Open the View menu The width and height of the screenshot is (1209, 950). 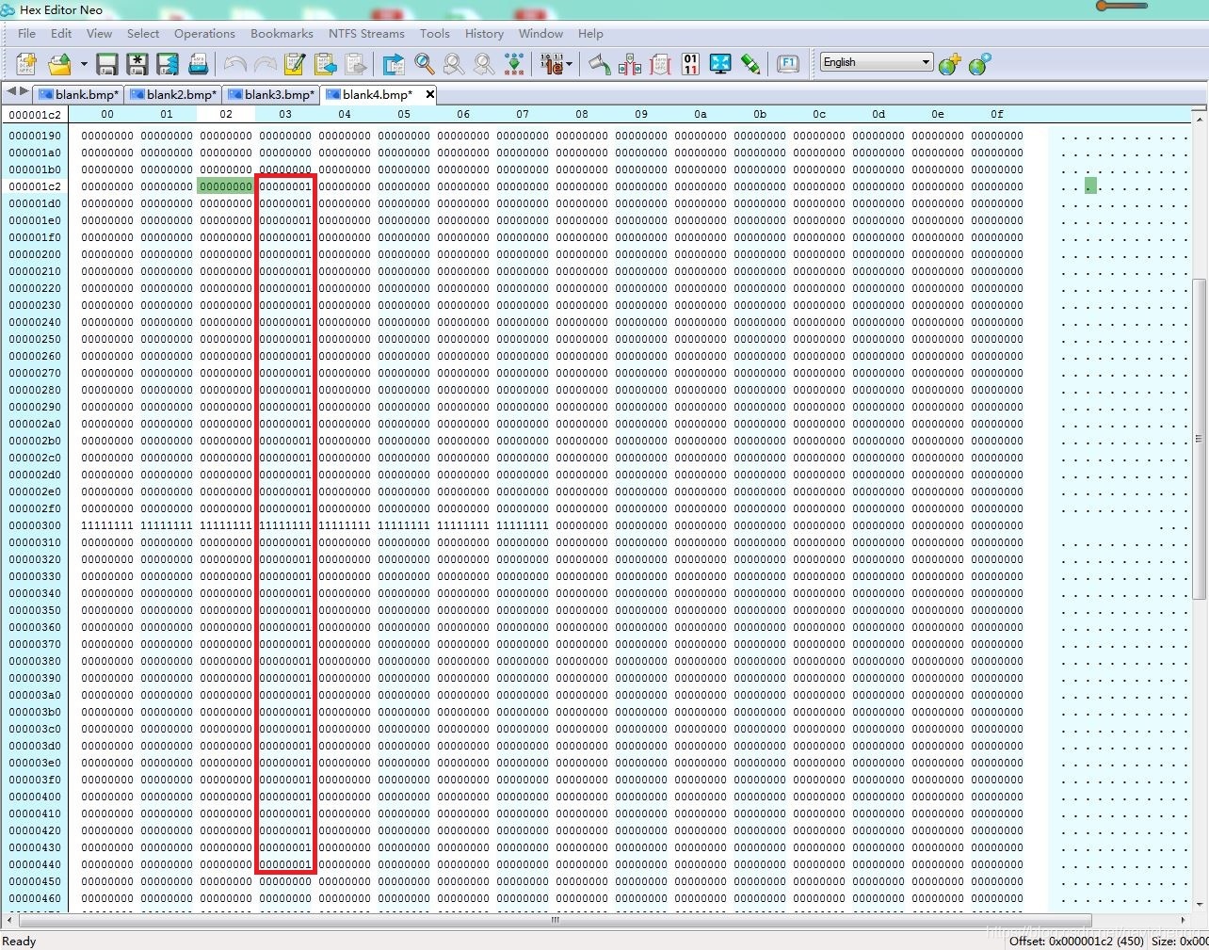point(99,33)
